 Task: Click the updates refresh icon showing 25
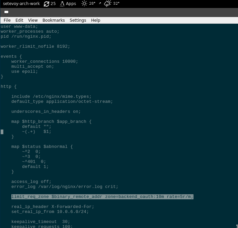[x=47, y=4]
